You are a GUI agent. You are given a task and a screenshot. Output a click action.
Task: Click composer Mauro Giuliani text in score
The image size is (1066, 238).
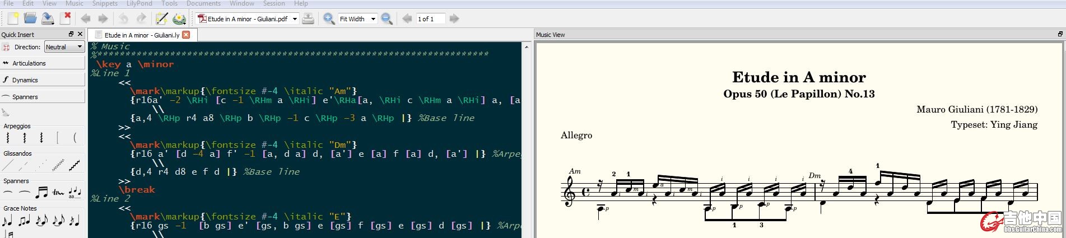(x=977, y=109)
